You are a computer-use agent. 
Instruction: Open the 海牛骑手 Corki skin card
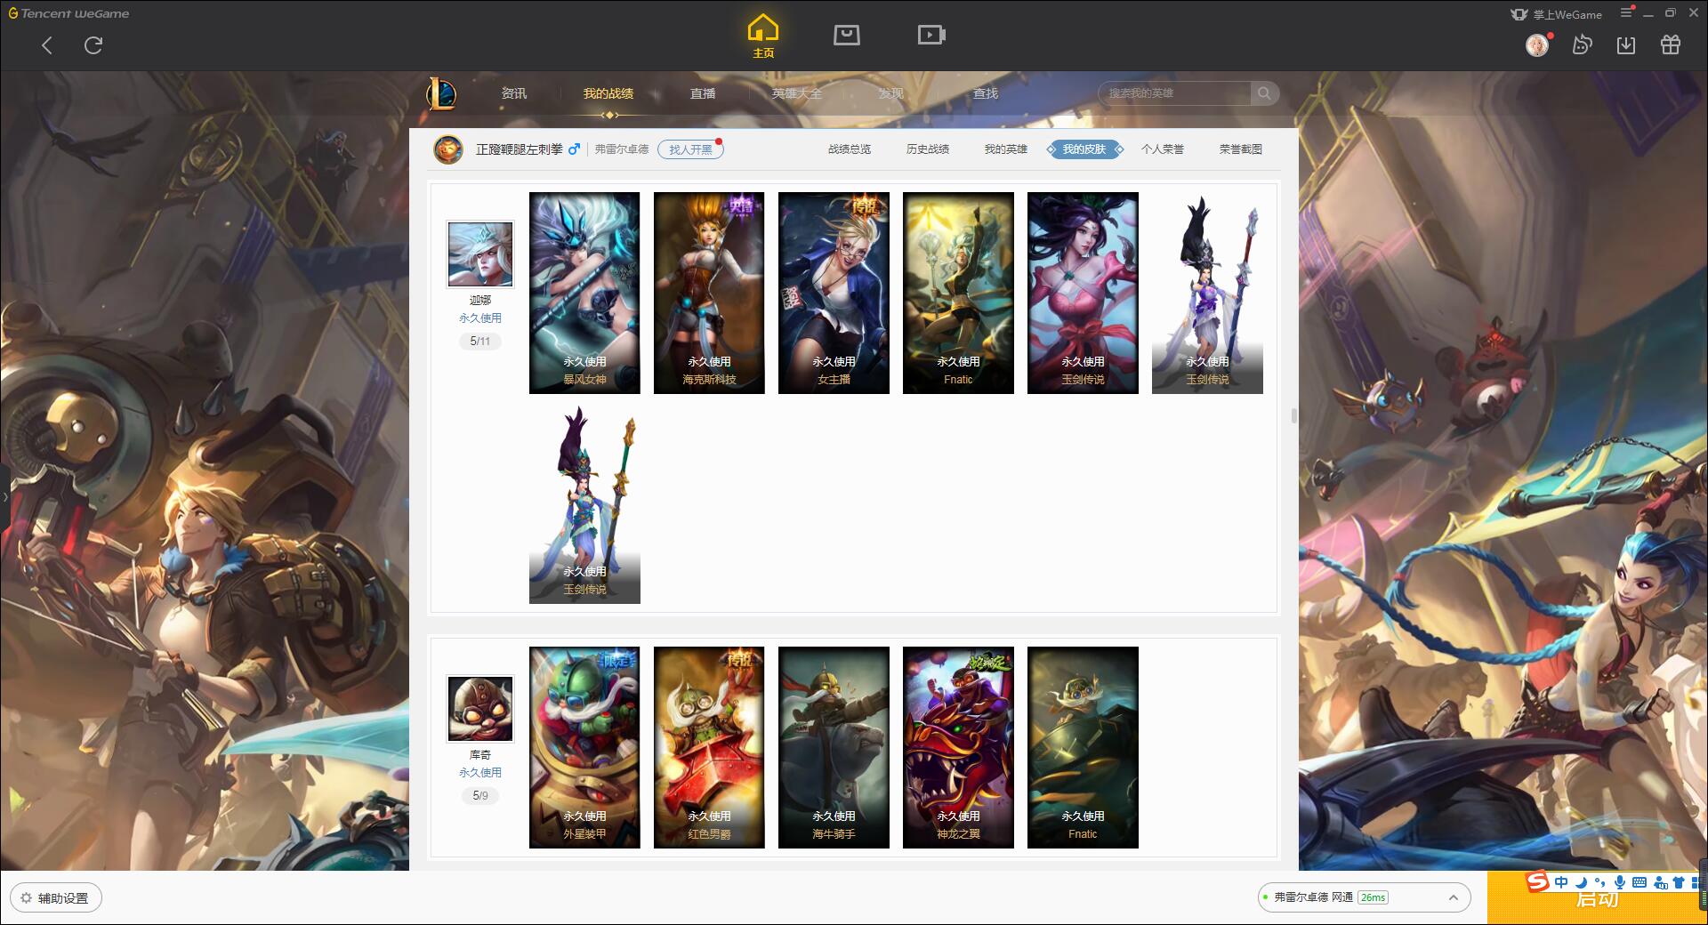click(834, 747)
